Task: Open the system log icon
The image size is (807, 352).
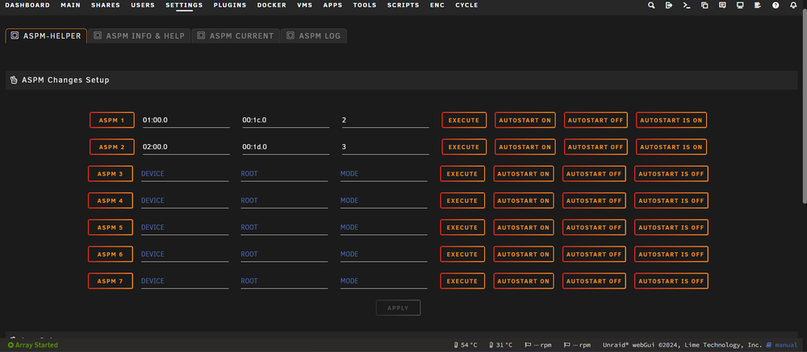Action: 758,5
